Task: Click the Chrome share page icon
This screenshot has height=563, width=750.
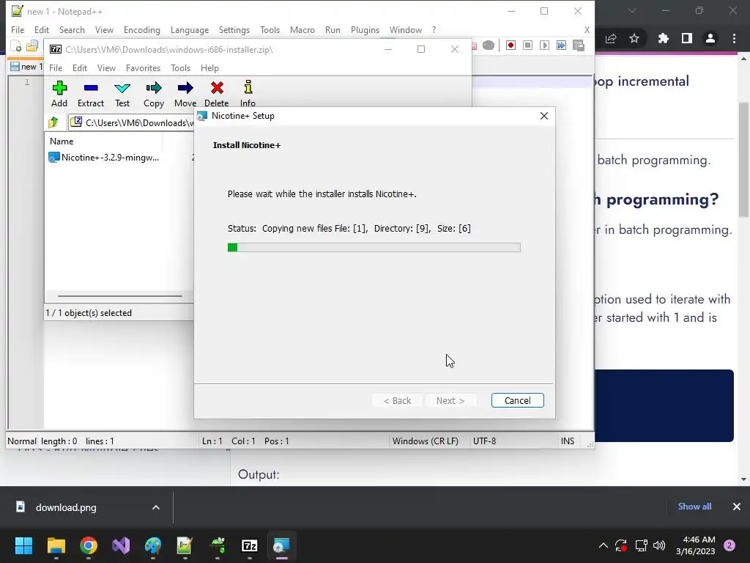Action: tap(611, 38)
